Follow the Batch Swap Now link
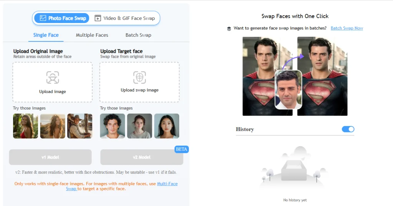The height and width of the screenshot is (206, 393). [347, 28]
